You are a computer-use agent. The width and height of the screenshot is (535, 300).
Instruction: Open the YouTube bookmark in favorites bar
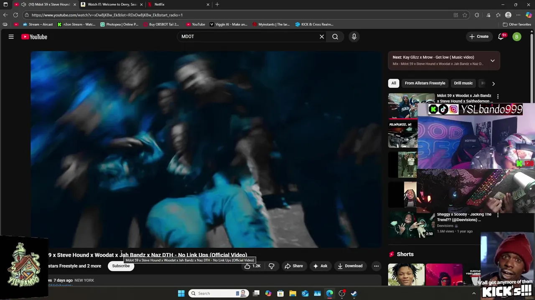click(x=196, y=24)
